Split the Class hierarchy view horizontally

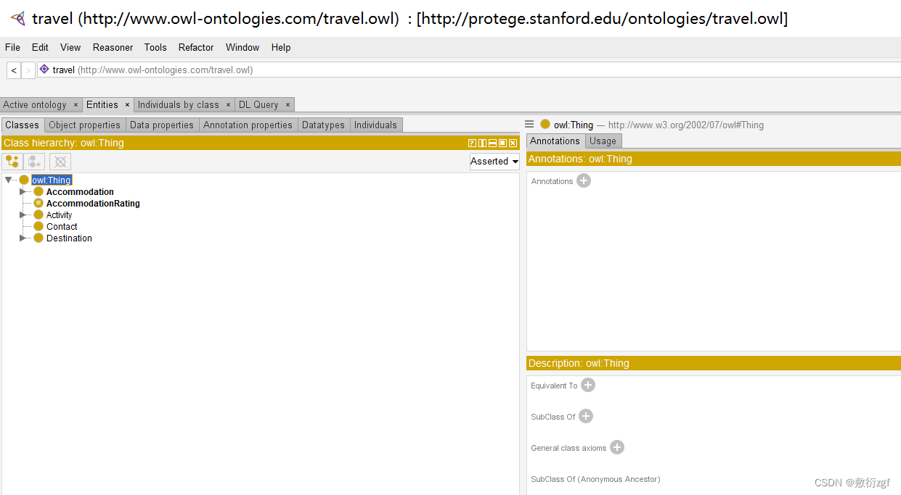[492, 143]
